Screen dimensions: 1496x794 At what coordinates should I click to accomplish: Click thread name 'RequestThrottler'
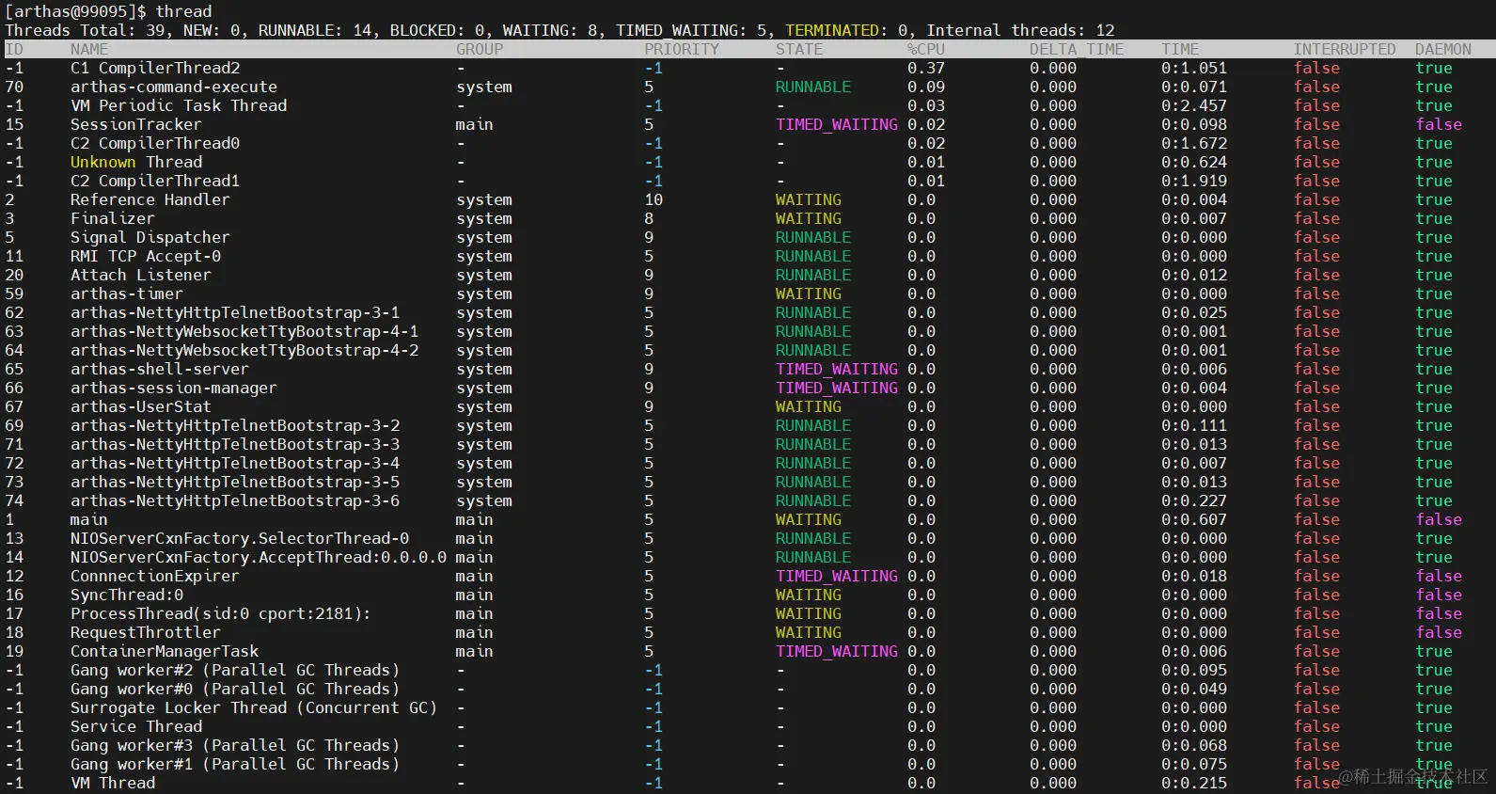(x=146, y=632)
